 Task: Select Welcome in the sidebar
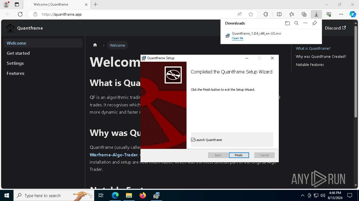(x=43, y=43)
